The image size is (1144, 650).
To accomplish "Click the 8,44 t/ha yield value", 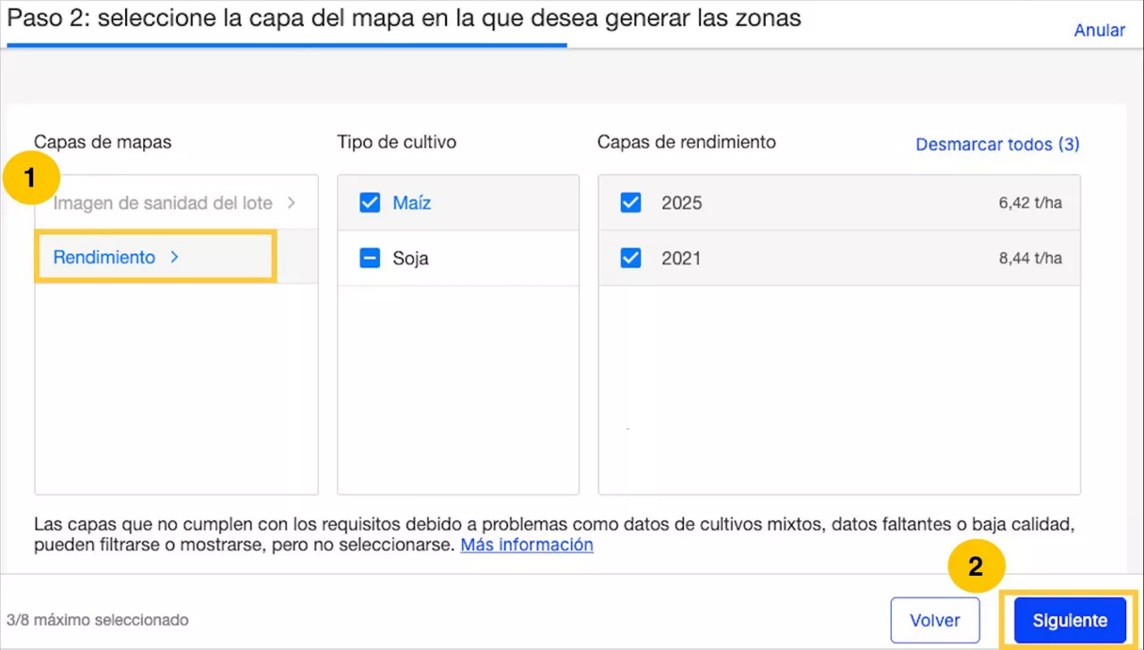I will [1030, 258].
